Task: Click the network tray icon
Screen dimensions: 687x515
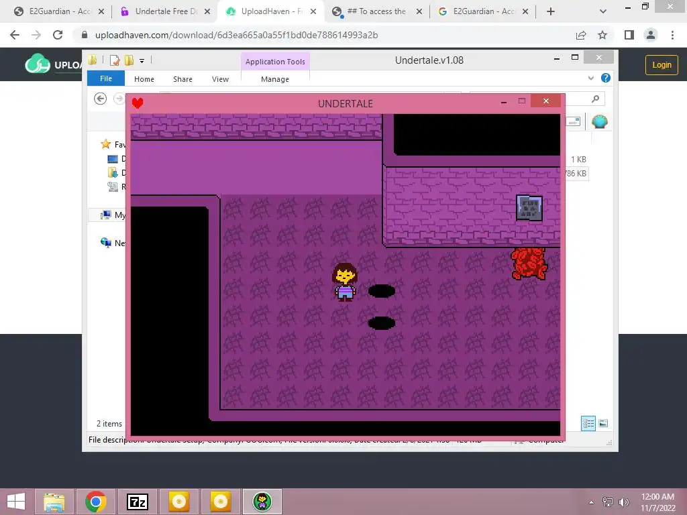Action: point(608,502)
